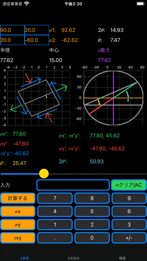The image size is (147, 261).
Task: Tap digit 4 on keypad
Action: (x=55, y=211)
